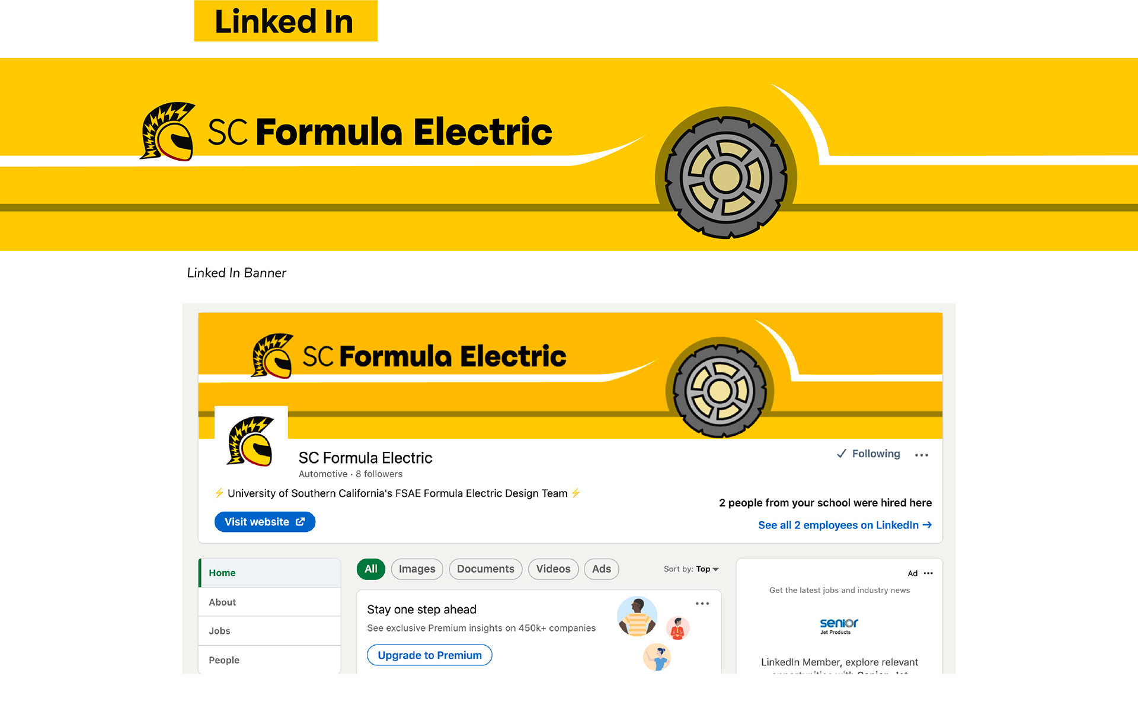Click the Premium illustration person in striped shirt

(x=637, y=617)
